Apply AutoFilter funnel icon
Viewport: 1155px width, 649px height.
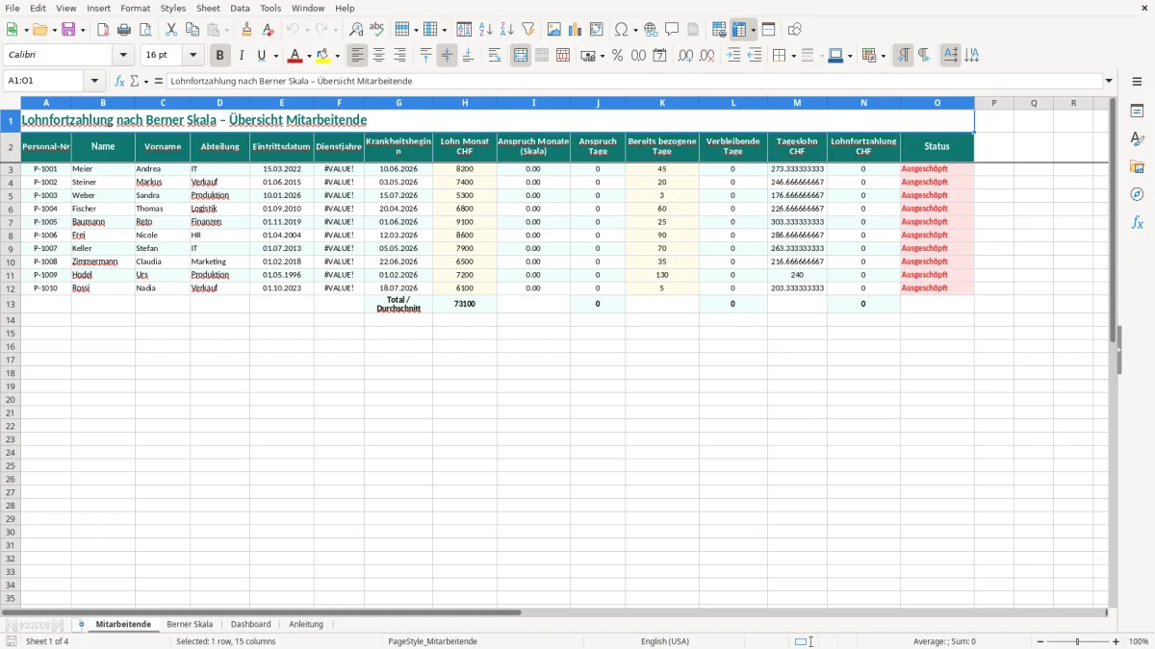528,30
